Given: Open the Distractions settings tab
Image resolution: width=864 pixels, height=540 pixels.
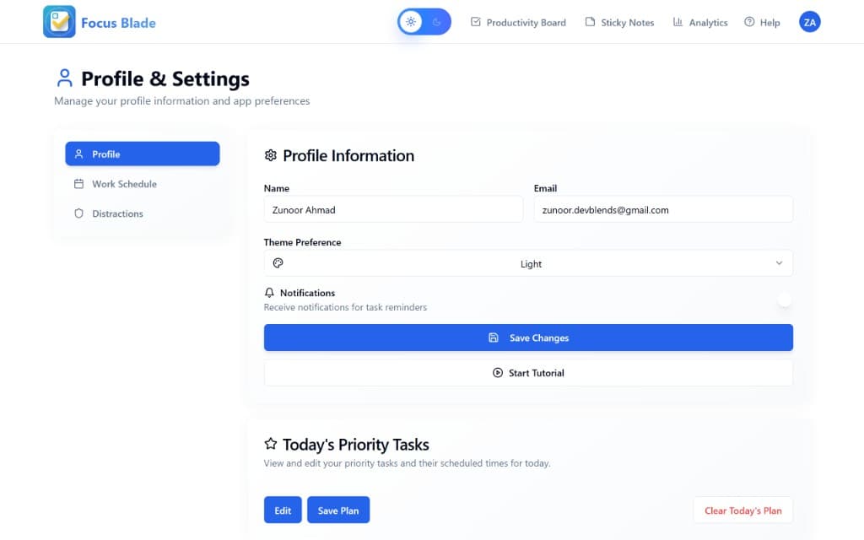Looking at the screenshot, I should 142,213.
